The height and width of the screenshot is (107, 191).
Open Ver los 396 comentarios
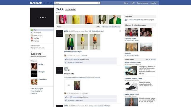coord(75,63)
